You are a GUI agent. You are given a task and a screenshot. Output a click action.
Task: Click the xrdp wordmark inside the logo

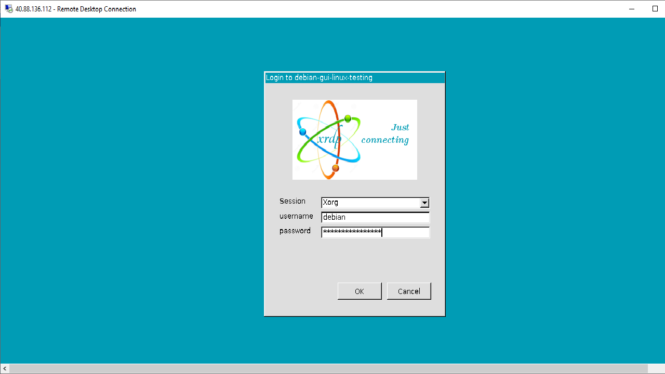pos(329,139)
